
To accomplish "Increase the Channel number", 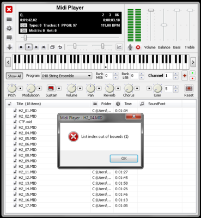I will [x=175, y=74].
